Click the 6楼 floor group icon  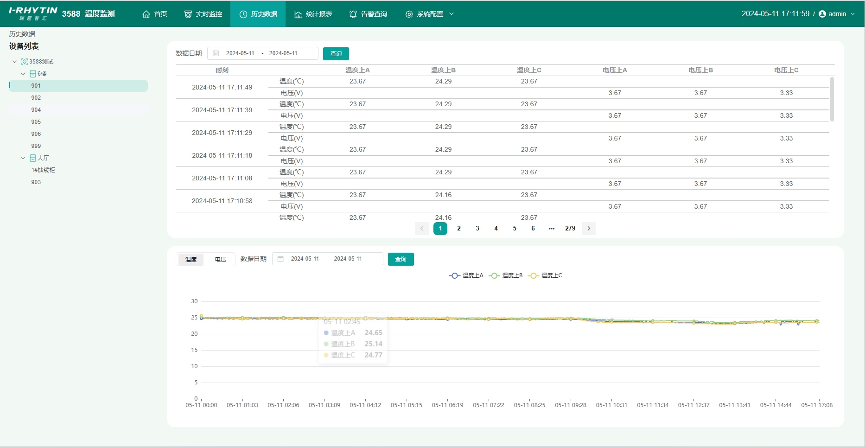tap(33, 74)
